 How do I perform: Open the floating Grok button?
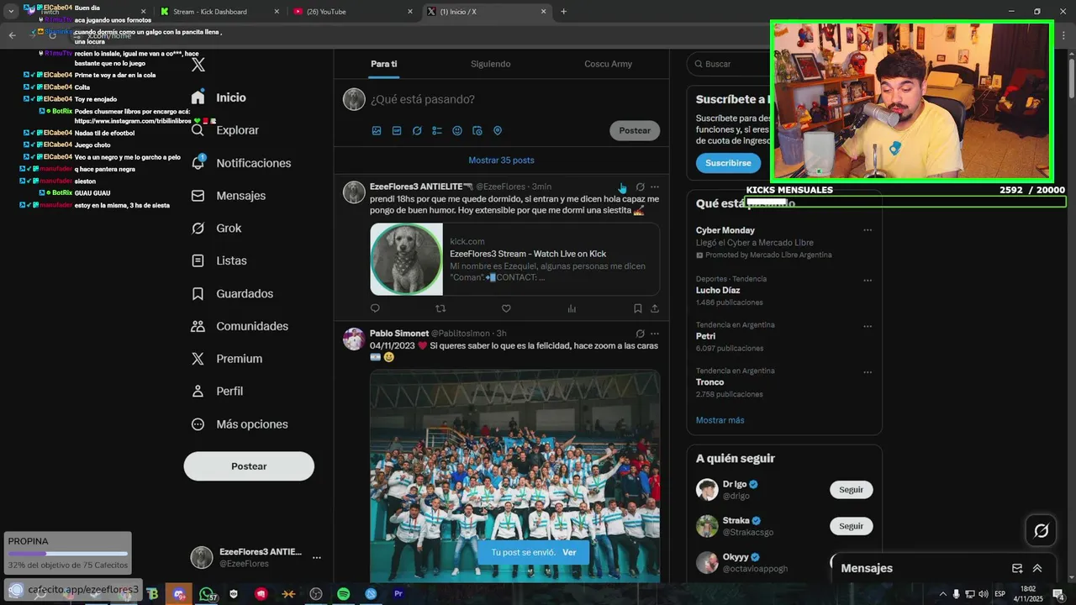click(1041, 530)
